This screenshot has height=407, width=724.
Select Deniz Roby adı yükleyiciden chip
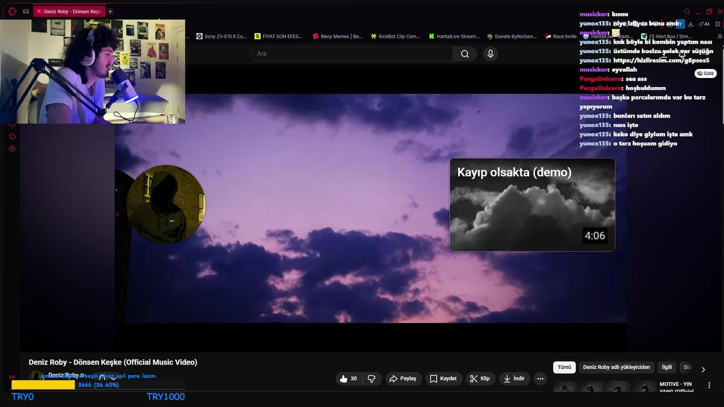click(617, 367)
